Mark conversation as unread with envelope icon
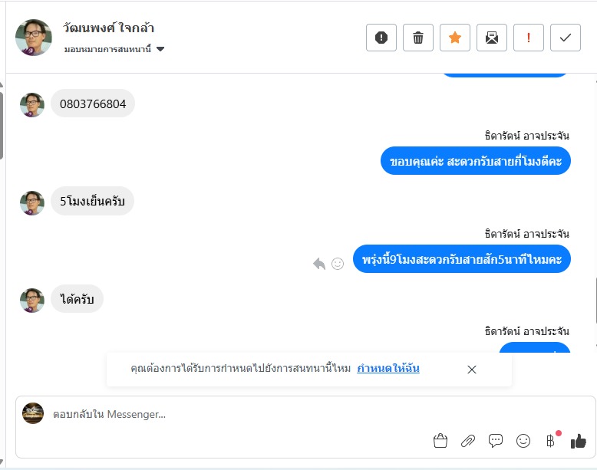 click(x=492, y=38)
